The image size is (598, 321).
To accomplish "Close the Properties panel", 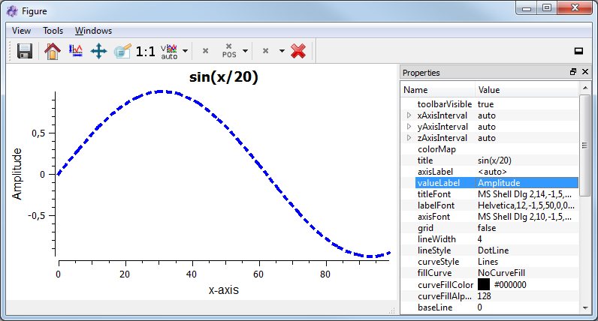I will coord(585,73).
